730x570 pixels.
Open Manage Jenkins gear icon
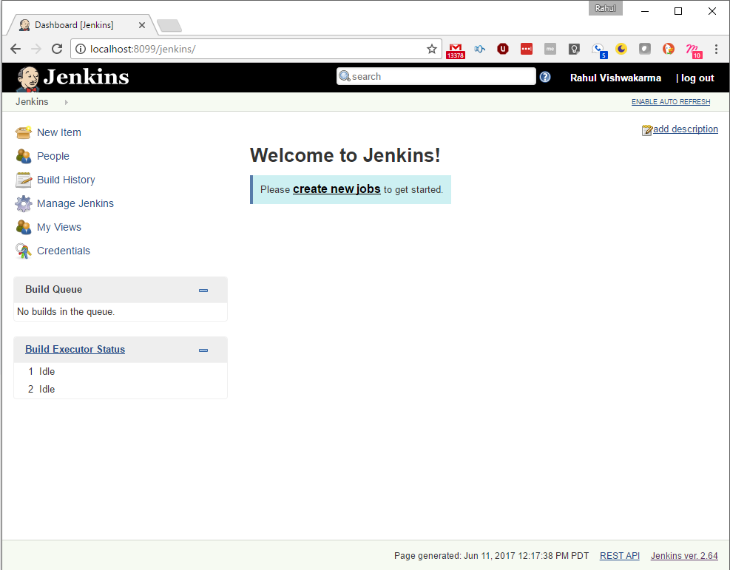coord(24,204)
